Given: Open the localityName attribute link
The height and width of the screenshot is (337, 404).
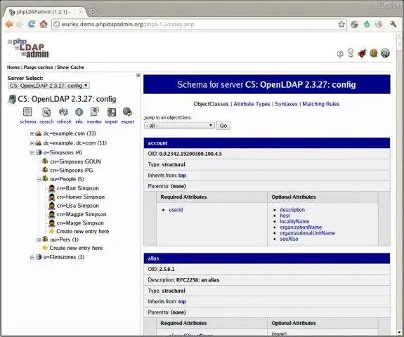Looking at the screenshot, I should (294, 221).
